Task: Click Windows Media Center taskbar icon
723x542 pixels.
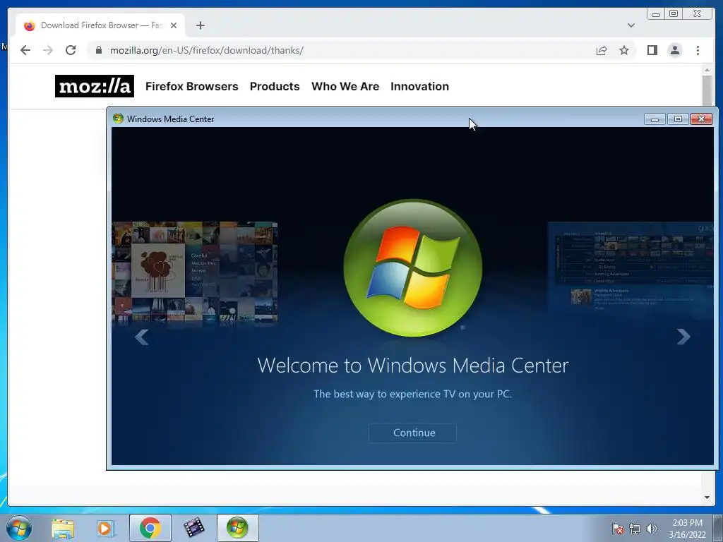Action: pyautogui.click(x=237, y=528)
